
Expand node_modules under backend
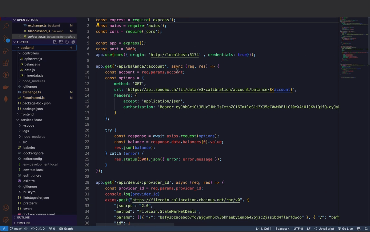tap(44, 81)
